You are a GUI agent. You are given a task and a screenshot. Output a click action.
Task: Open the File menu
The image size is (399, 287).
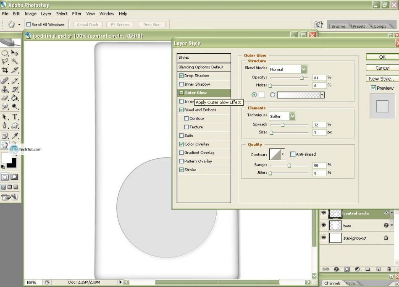[x=5, y=13]
